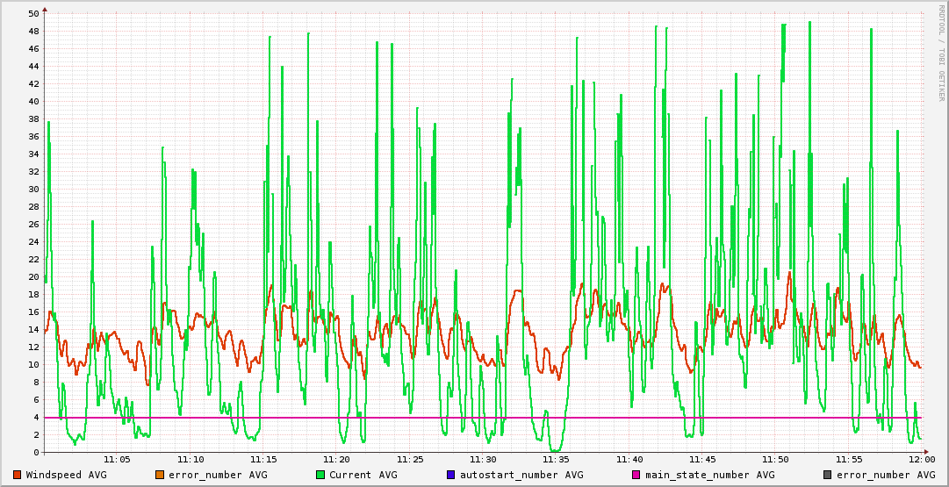The image size is (949, 487).
Task: Click the 11:05 time axis label
Action: (117, 460)
